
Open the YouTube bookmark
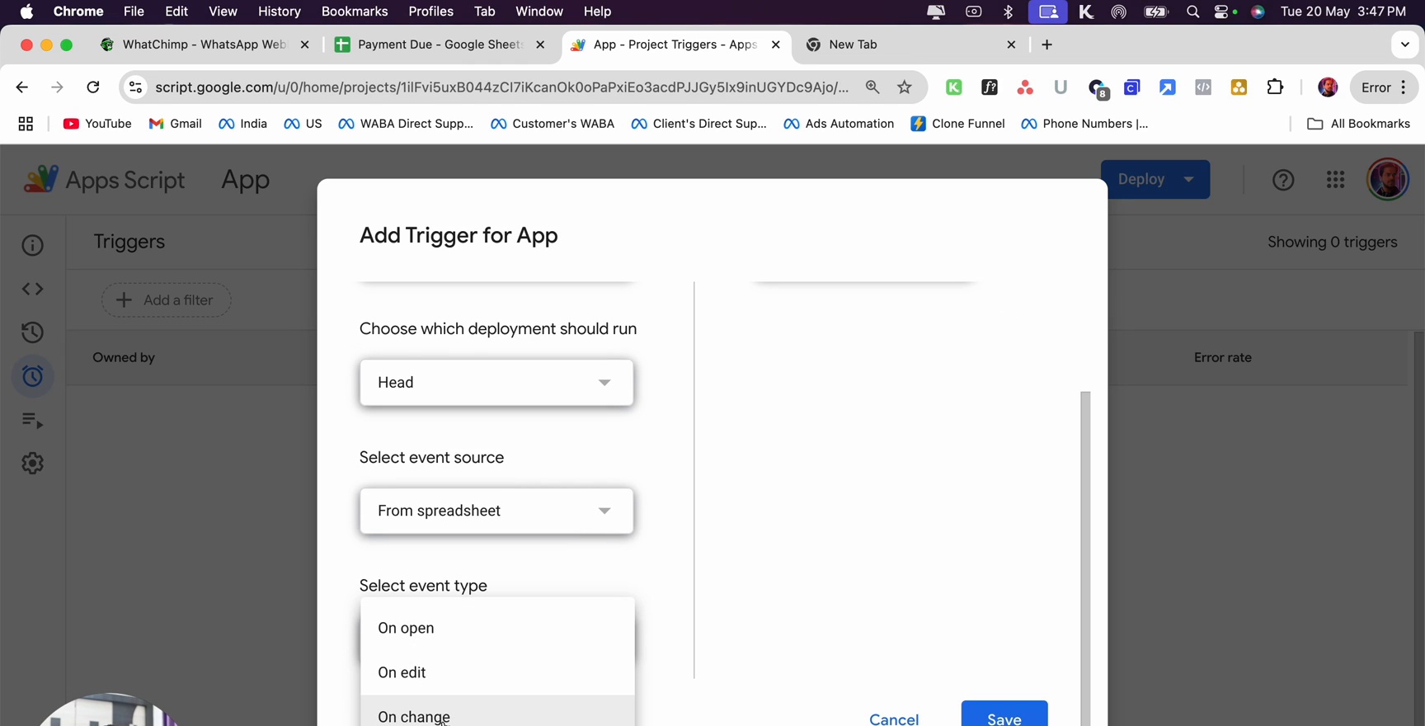(x=97, y=124)
